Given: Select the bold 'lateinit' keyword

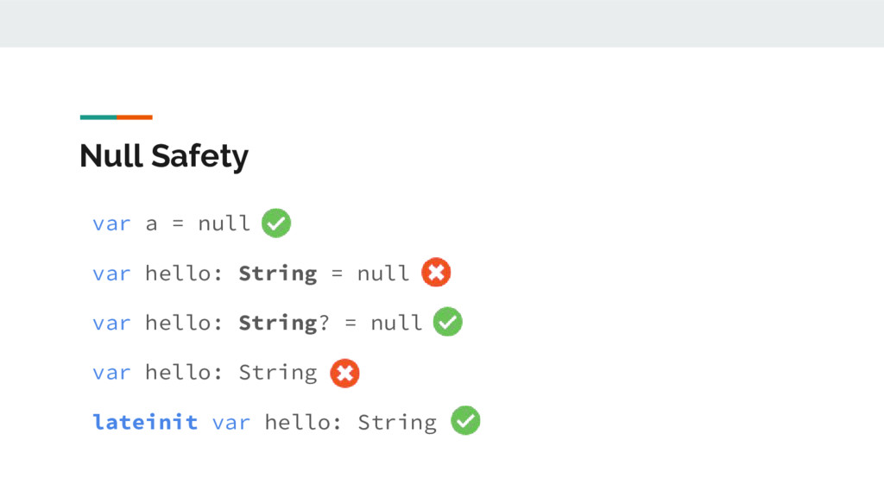Looking at the screenshot, I should pos(145,422).
